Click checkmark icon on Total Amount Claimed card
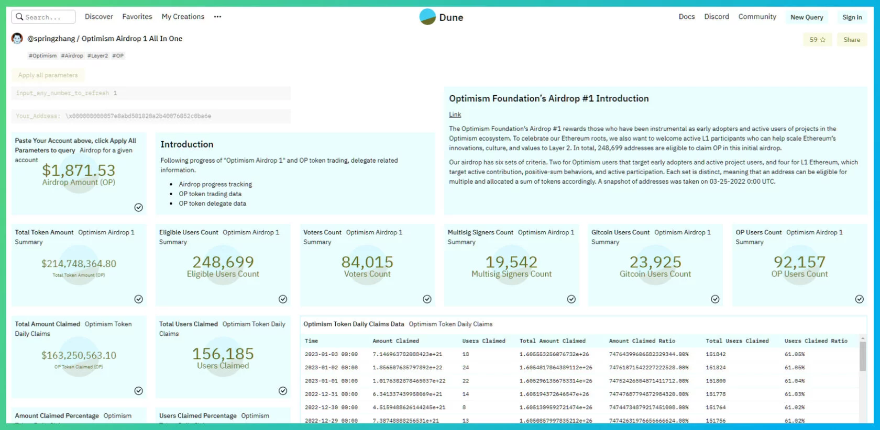880x430 pixels. pyautogui.click(x=138, y=391)
